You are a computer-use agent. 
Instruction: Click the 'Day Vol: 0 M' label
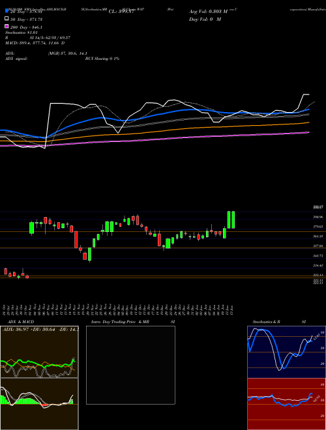click(205, 20)
